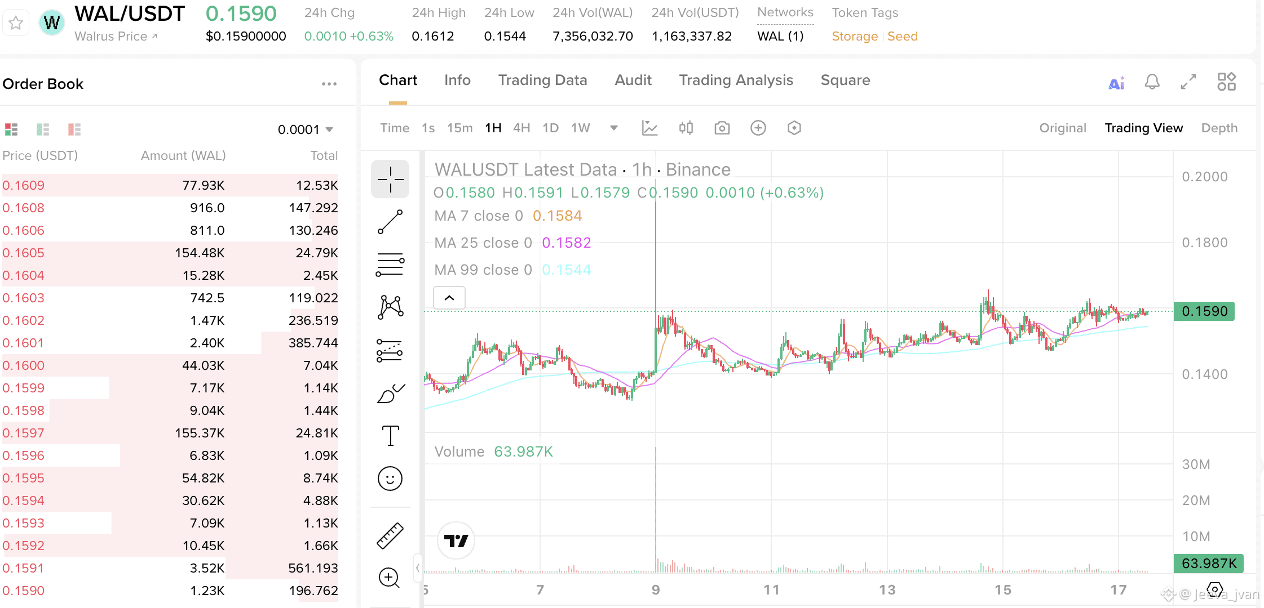Expand more time intervals dropdown arrow
The height and width of the screenshot is (608, 1264).
pyautogui.click(x=614, y=128)
